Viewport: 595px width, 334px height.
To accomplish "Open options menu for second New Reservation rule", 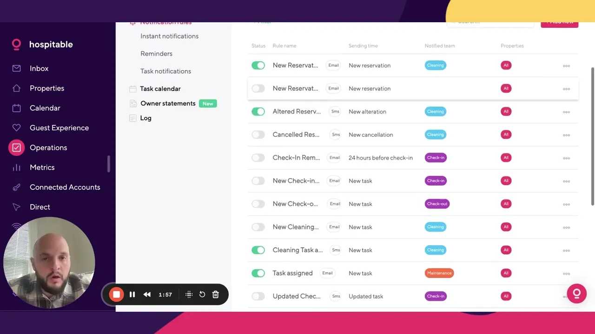I will coord(566,89).
